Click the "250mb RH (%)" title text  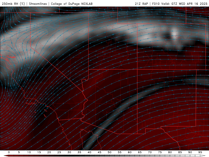(x=13, y=4)
